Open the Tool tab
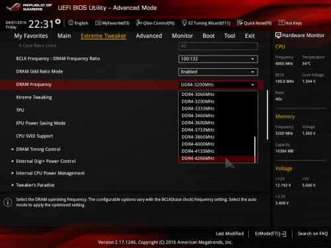This screenshot has width=331, height=248. pos(230,36)
